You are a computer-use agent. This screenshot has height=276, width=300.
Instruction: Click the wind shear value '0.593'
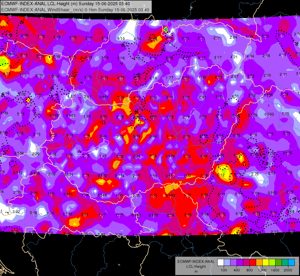[x=269, y=114]
